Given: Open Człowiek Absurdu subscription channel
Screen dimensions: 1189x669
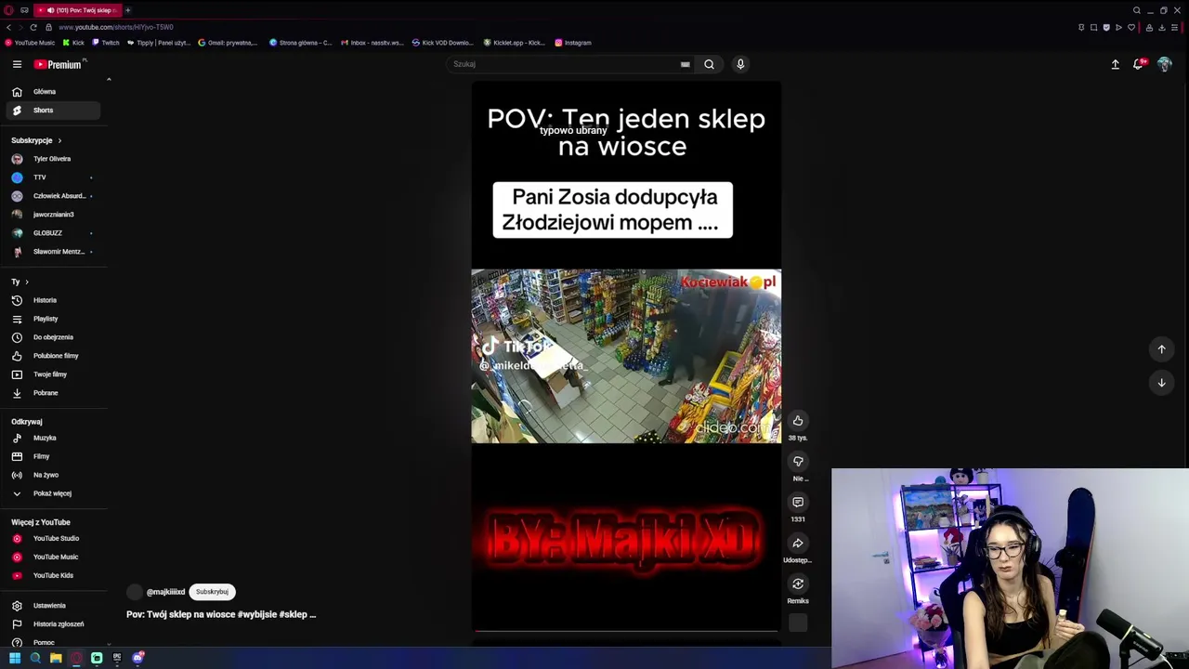Looking at the screenshot, I should [53, 196].
